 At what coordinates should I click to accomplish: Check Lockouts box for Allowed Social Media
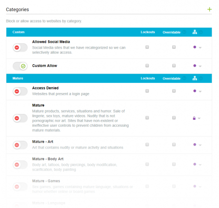pos(147,47)
